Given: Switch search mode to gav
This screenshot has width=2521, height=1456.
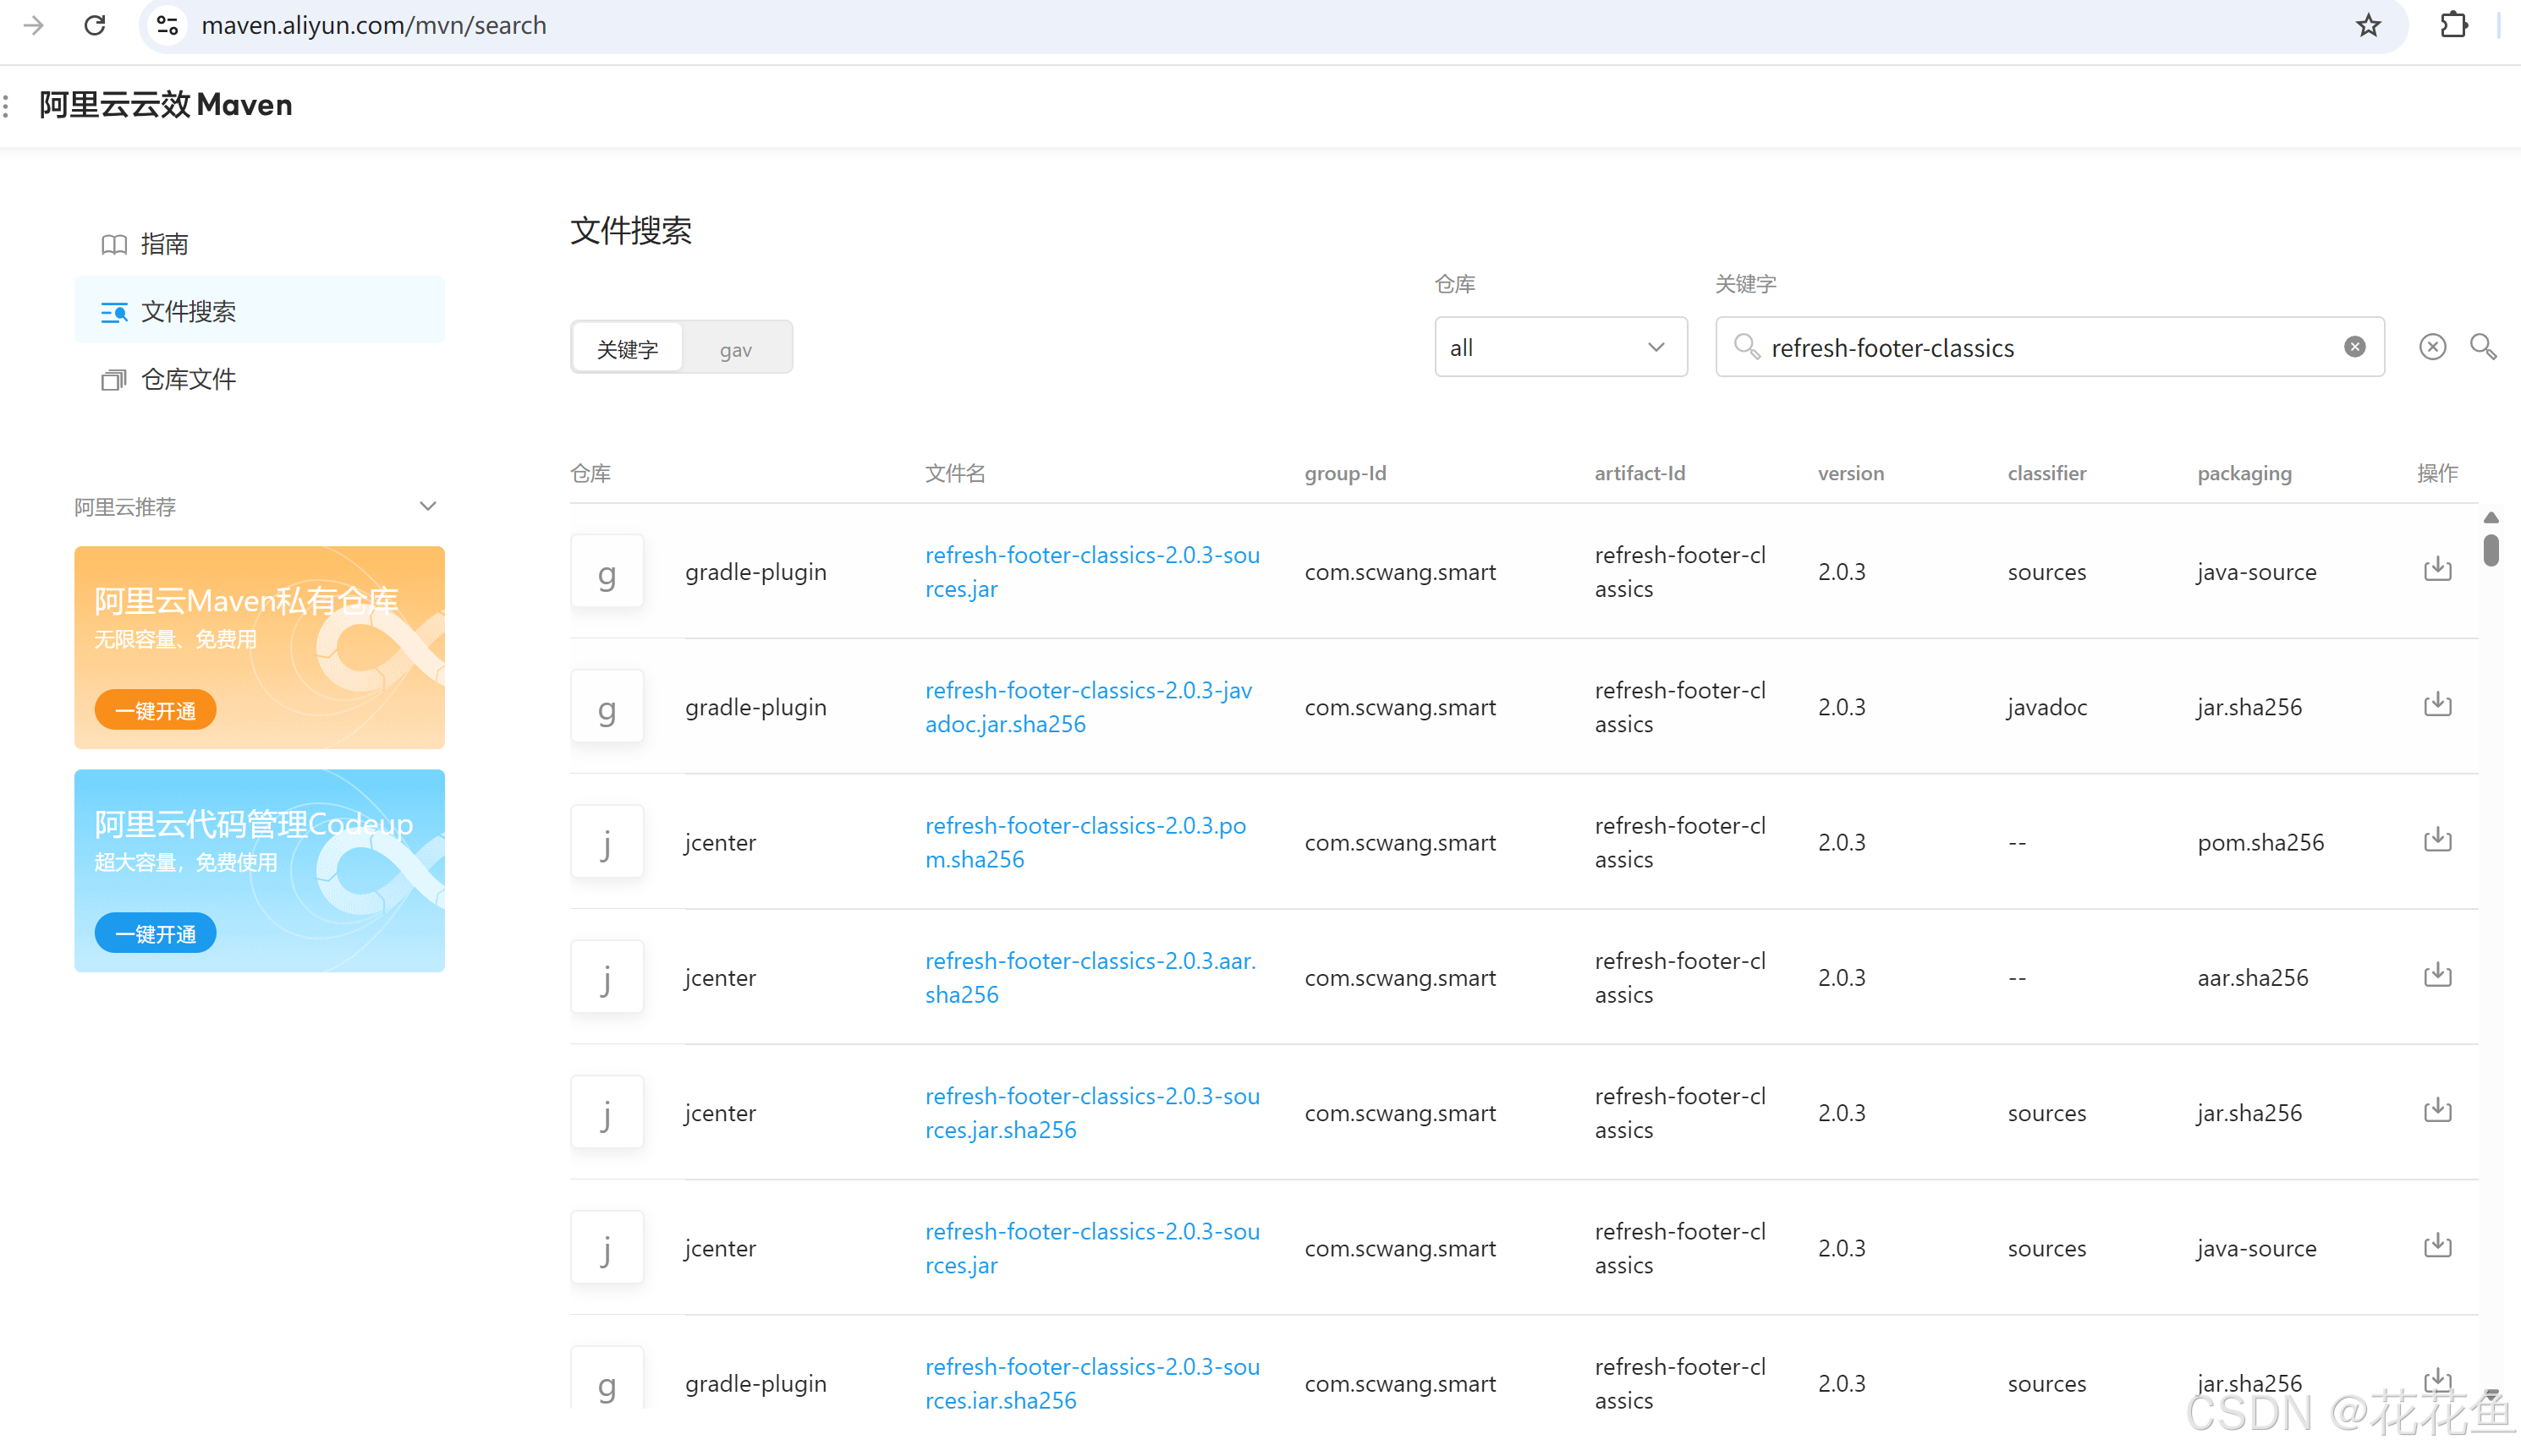Looking at the screenshot, I should point(735,349).
